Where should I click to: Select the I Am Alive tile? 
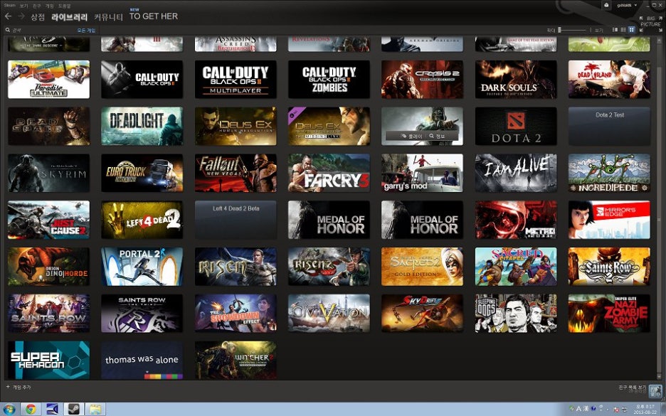click(516, 173)
